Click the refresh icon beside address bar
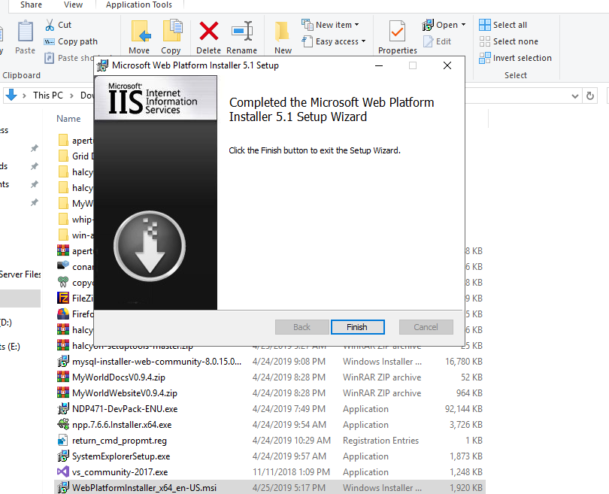609x494 pixels. click(590, 95)
